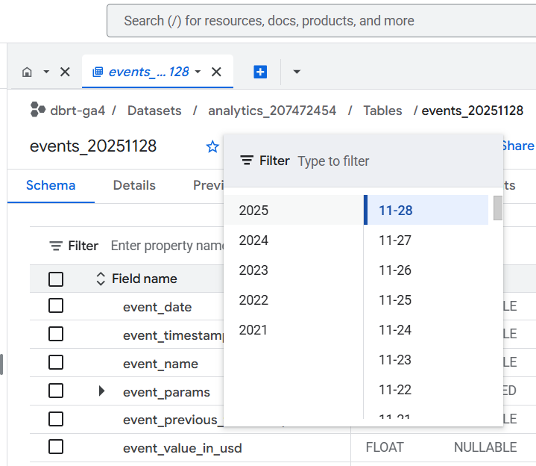Expand the event_params nested field

pos(101,391)
